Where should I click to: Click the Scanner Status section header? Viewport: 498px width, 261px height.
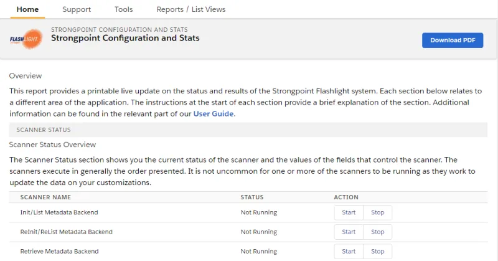click(x=248, y=130)
